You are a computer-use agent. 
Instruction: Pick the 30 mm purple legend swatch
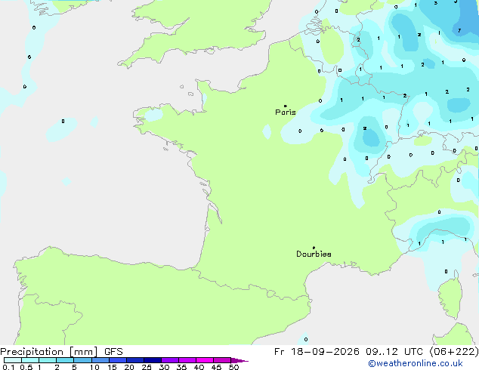tap(170, 360)
